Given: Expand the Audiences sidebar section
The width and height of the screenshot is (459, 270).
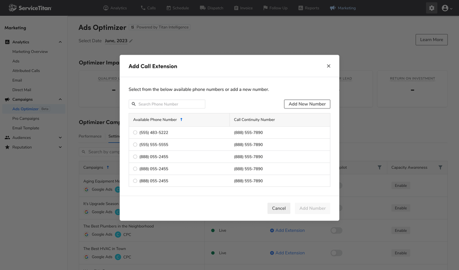Looking at the screenshot, I should click(x=60, y=138).
